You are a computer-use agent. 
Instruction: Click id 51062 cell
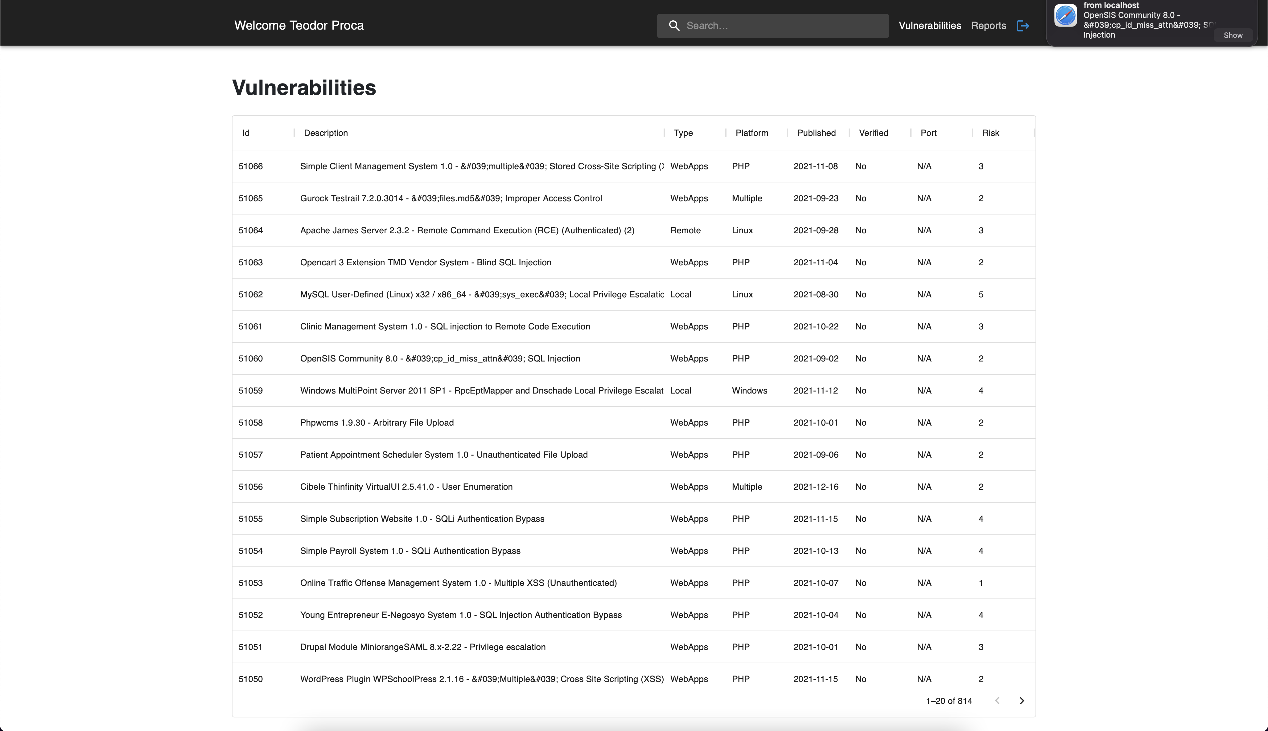coord(251,295)
